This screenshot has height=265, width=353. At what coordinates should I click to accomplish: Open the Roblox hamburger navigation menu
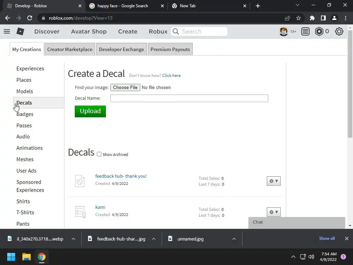tap(7, 31)
